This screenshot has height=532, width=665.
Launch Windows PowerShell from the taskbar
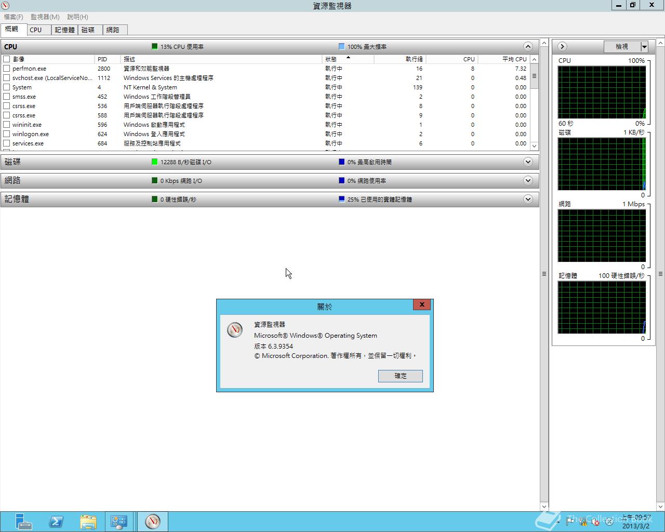click(56, 522)
